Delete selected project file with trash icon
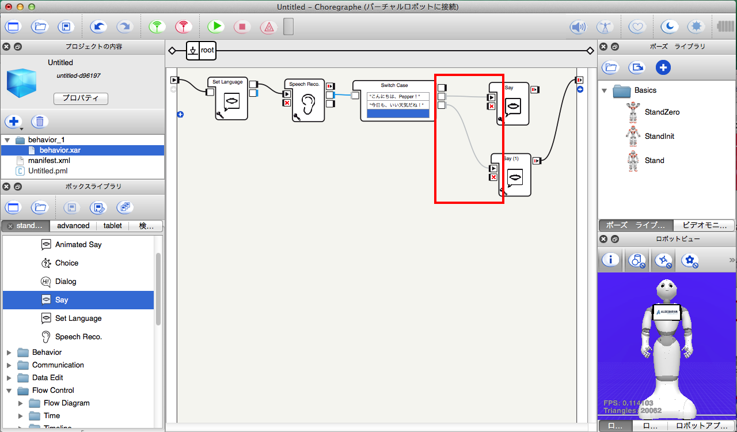 coord(40,122)
